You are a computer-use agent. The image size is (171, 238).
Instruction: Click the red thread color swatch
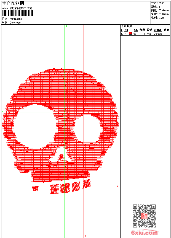tap(130, 33)
